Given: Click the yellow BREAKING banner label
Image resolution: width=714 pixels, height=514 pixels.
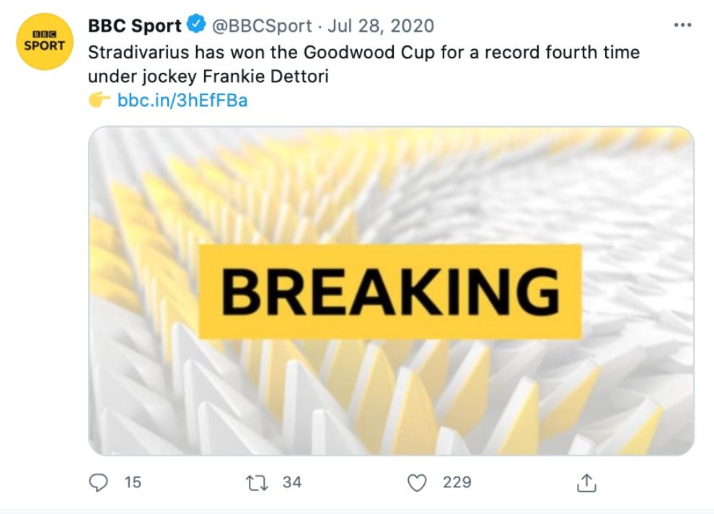Looking at the screenshot, I should [x=390, y=292].
